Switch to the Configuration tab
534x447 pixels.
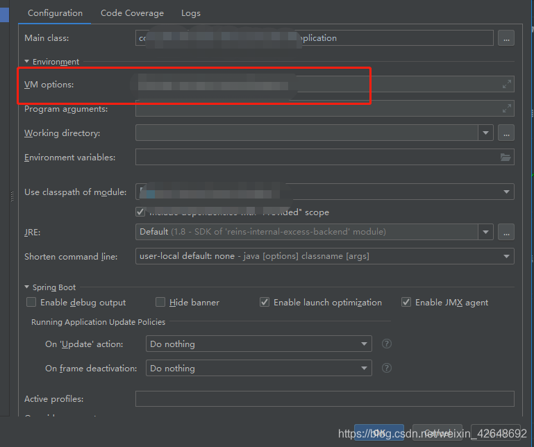click(55, 13)
